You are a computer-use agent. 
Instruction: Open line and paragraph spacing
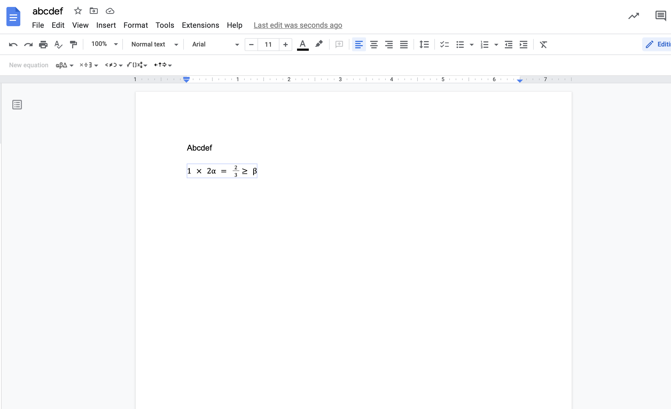(424, 44)
